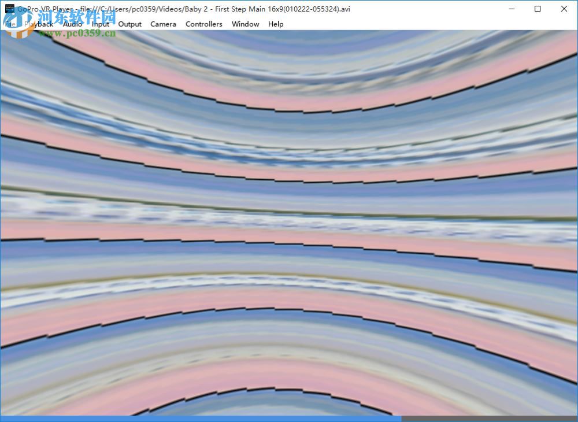This screenshot has height=422, width=578.
Task: Click the 360 video viewport
Action: pyautogui.click(x=289, y=223)
